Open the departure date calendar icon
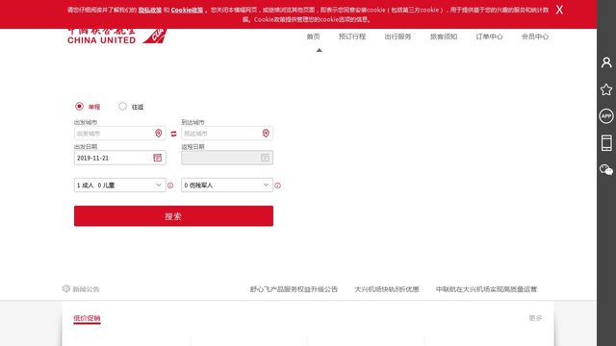616x346 pixels. (157, 158)
